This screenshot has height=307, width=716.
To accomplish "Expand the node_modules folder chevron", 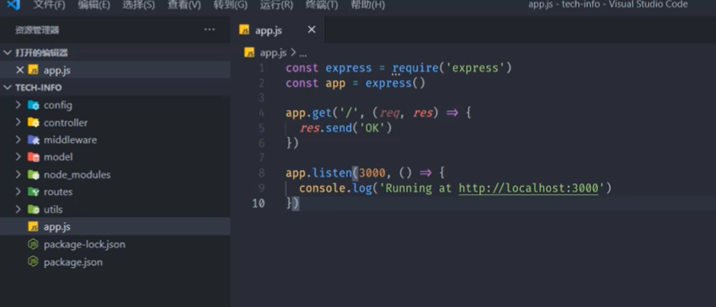I will click(x=19, y=174).
